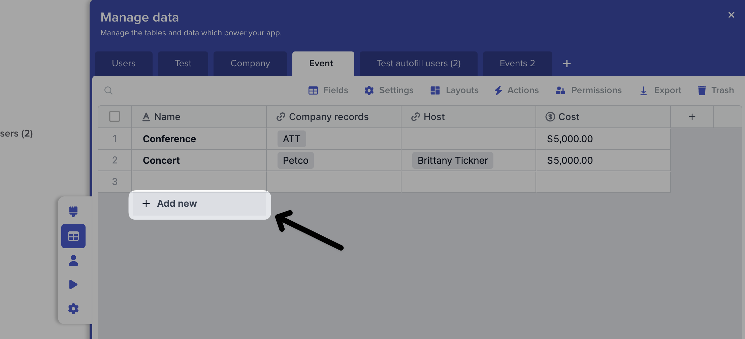Click the Export button
This screenshot has width=745, height=339.
(660, 90)
